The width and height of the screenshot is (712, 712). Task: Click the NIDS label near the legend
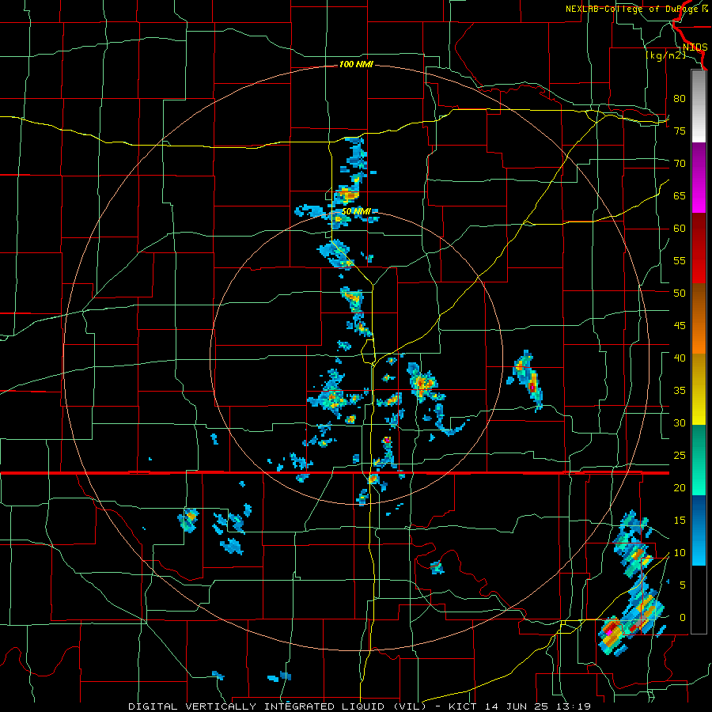(695, 47)
